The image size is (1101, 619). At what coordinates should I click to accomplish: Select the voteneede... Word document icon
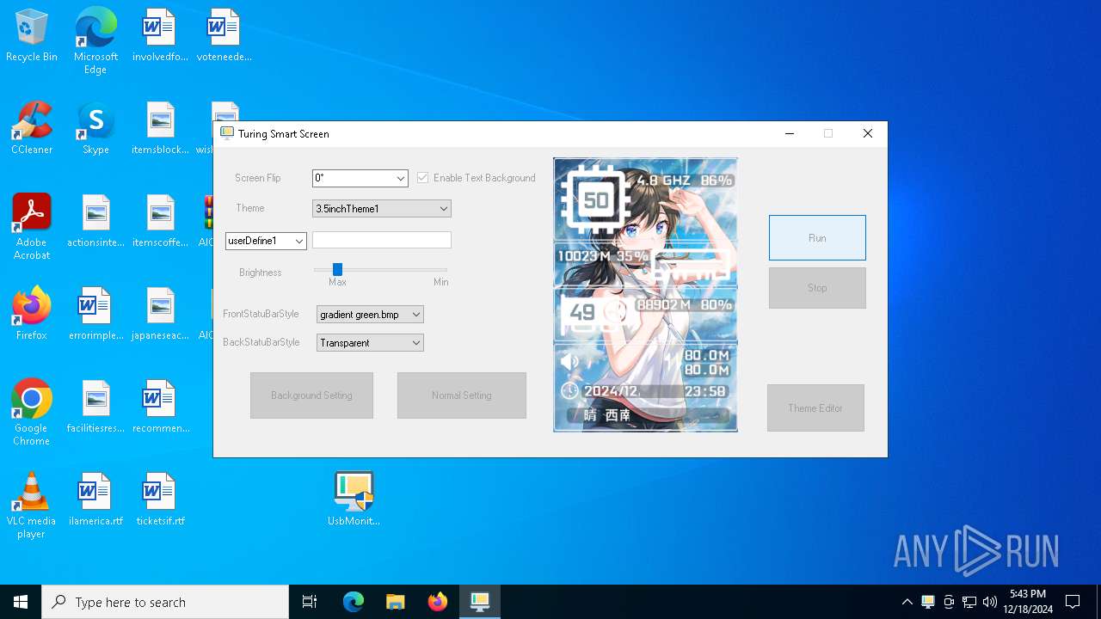[224, 36]
